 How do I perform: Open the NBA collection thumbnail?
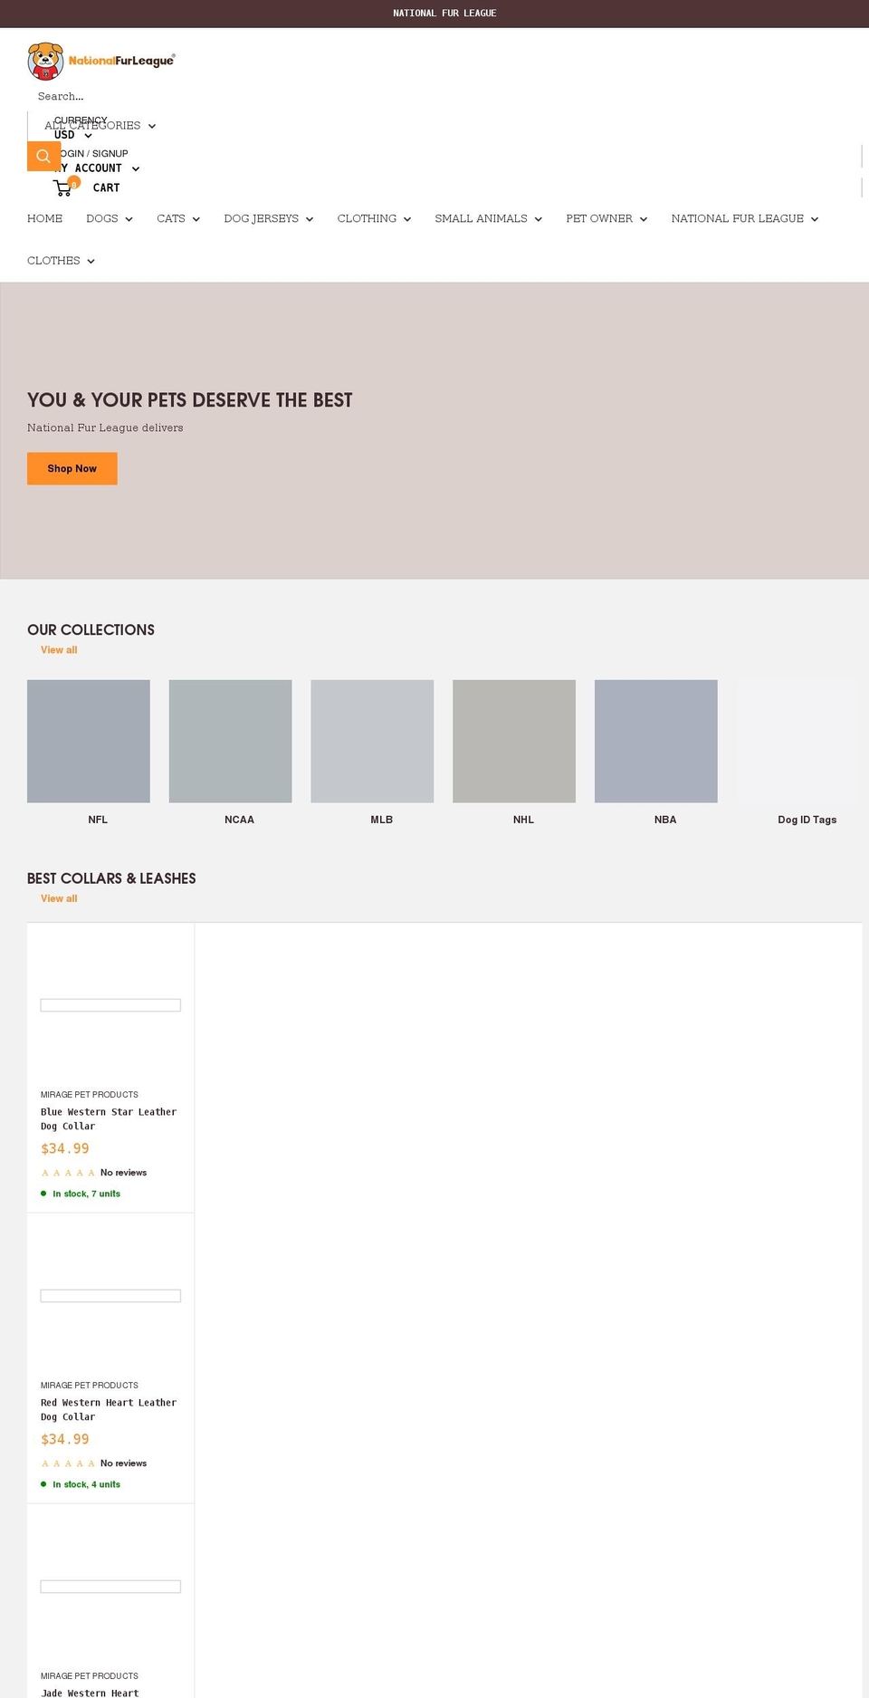tap(656, 741)
